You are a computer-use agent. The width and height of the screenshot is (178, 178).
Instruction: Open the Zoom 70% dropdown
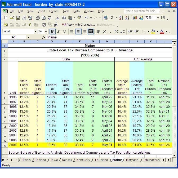(158, 18)
